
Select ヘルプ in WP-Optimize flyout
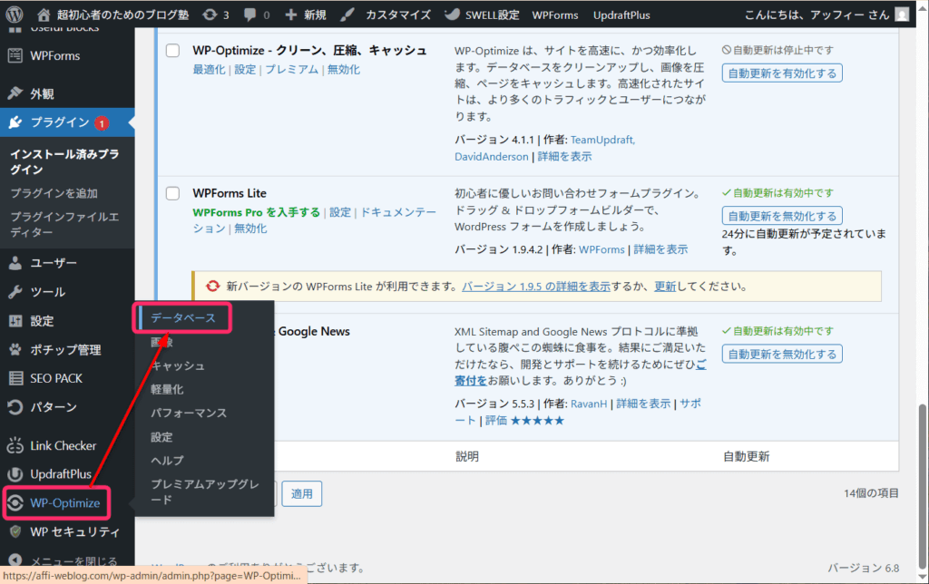point(167,461)
